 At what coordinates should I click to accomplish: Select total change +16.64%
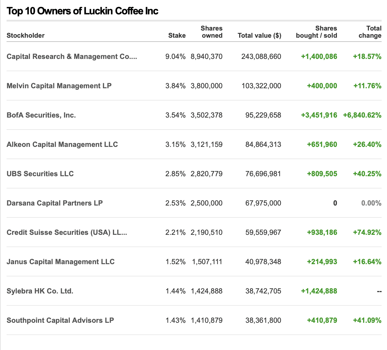tap(367, 262)
